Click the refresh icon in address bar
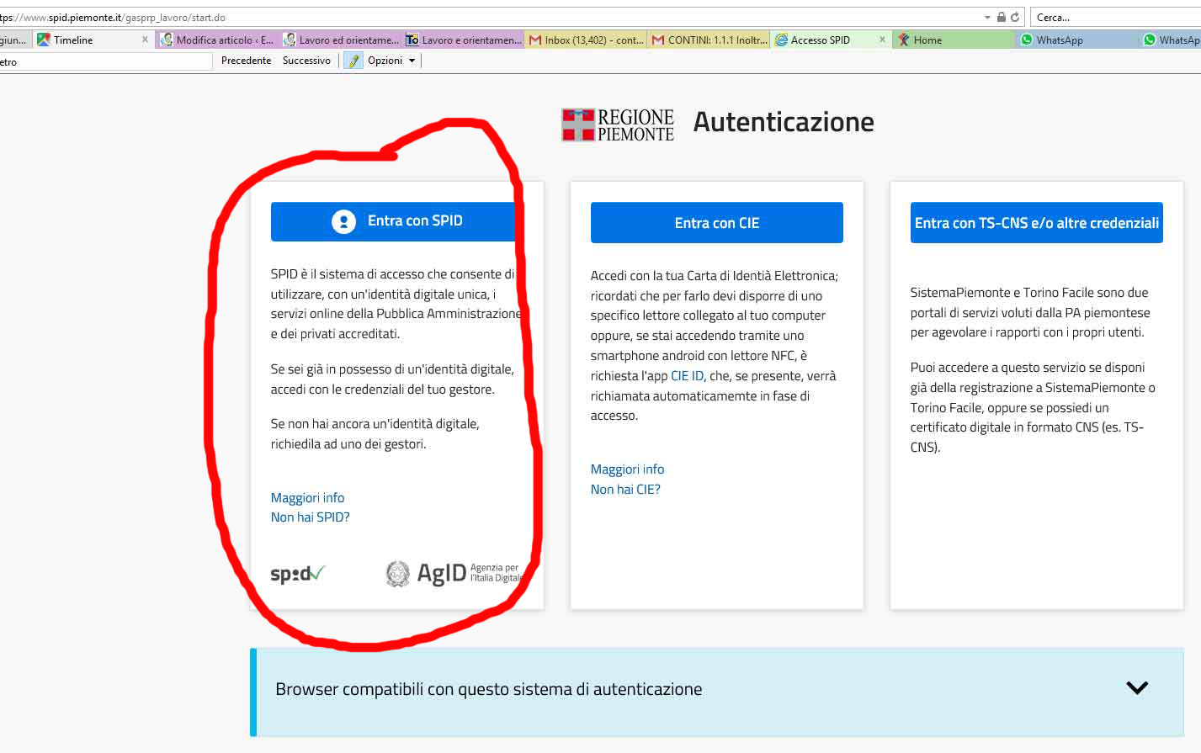This screenshot has width=1201, height=753. 1015,17
